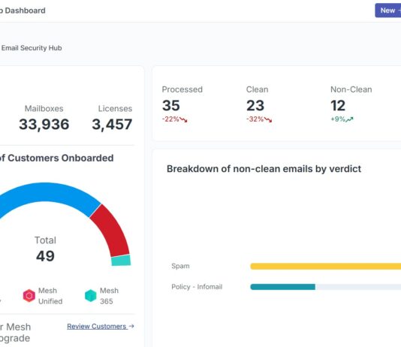Click the teal Policy - Infomail bar
401x347 pixels.
[282, 287]
